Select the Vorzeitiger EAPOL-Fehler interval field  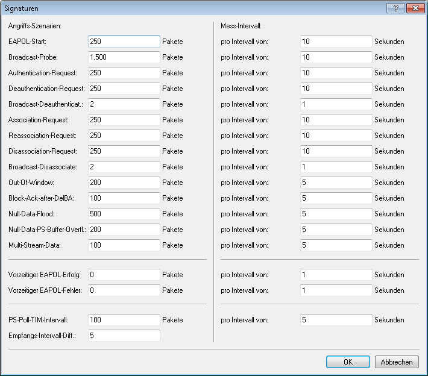click(336, 290)
